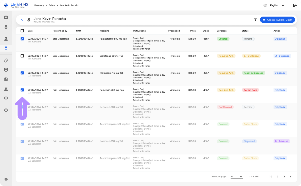Click the globe language icon

pos(265,5)
